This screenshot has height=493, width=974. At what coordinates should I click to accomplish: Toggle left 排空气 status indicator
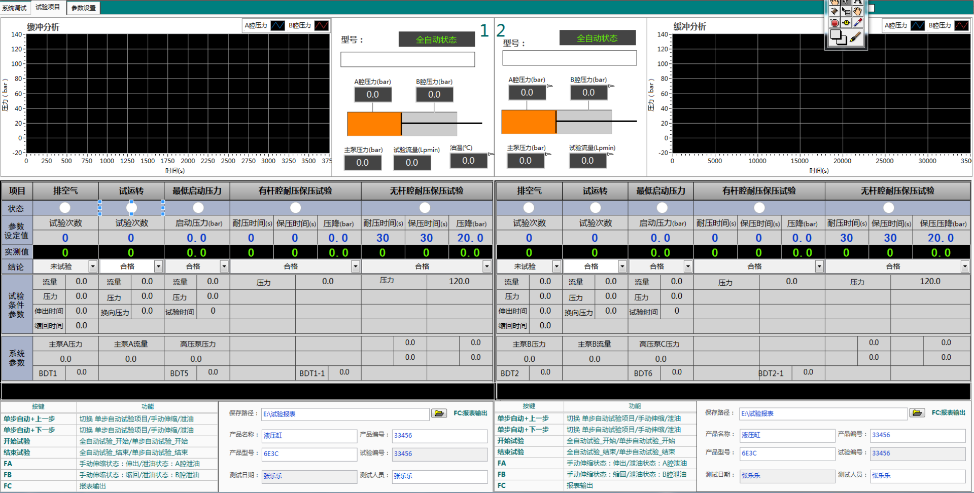pyautogui.click(x=65, y=208)
